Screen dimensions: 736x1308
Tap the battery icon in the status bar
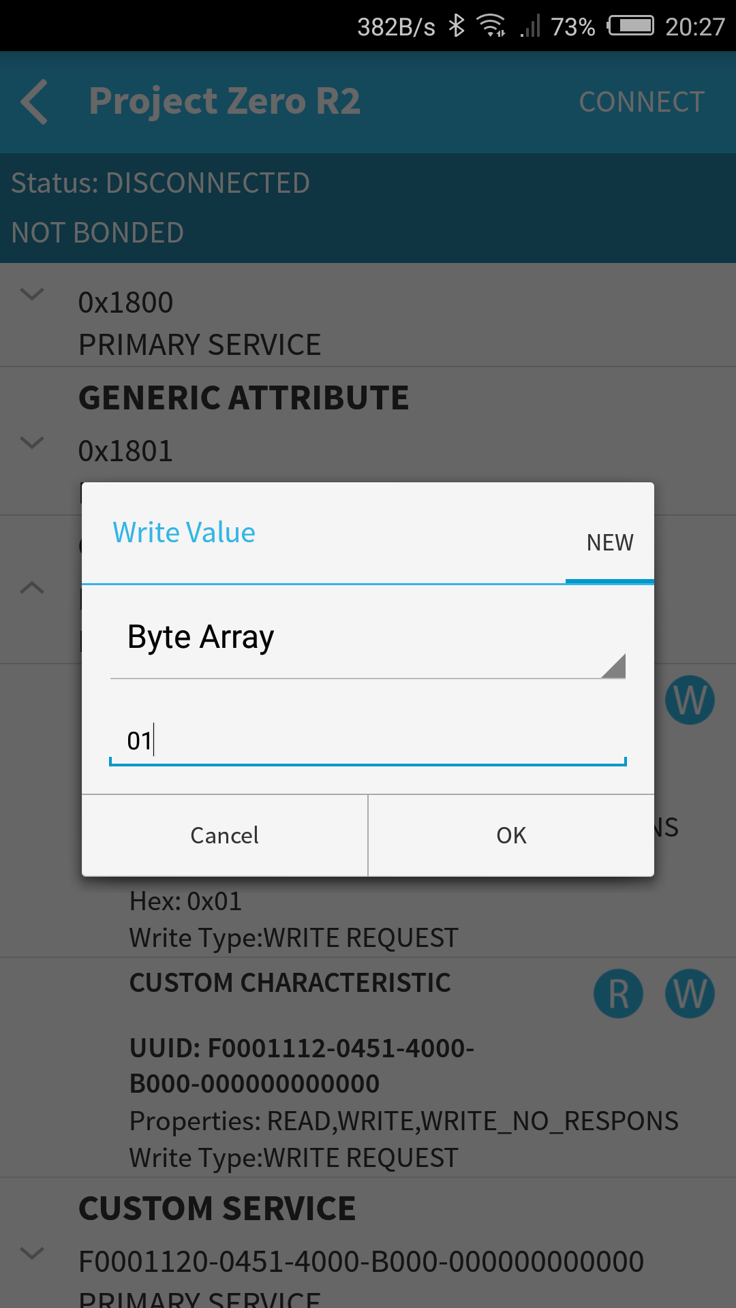click(x=631, y=27)
